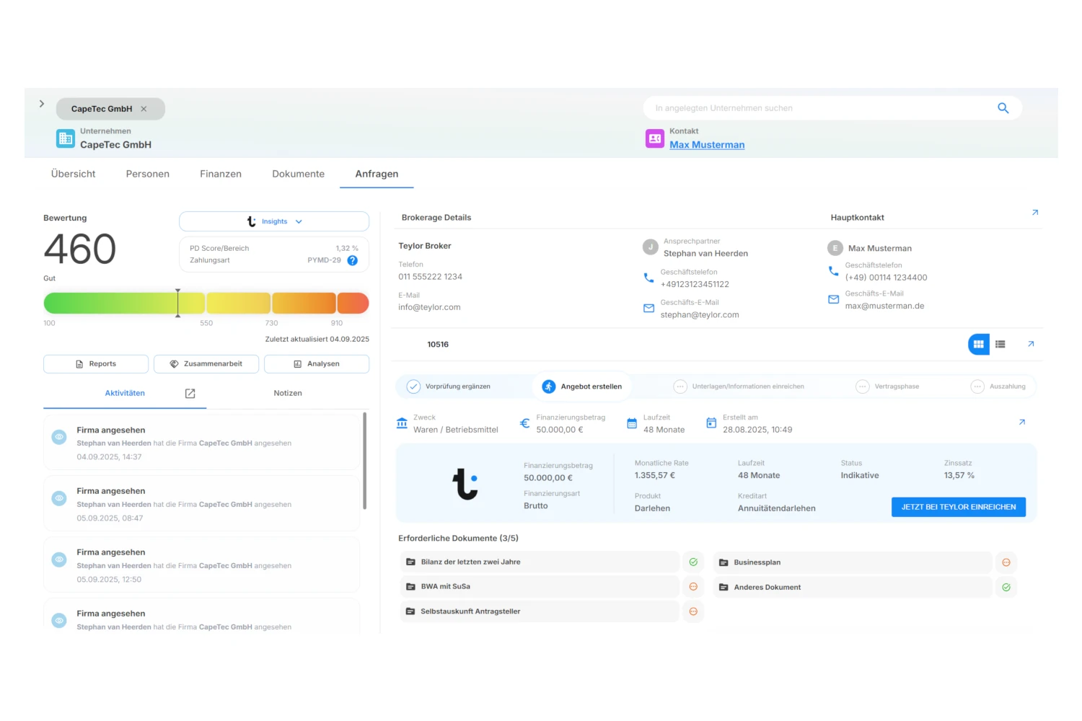This screenshot has height=721, width=1082.
Task: Select the Aktivitäten tab
Action: pyautogui.click(x=125, y=393)
